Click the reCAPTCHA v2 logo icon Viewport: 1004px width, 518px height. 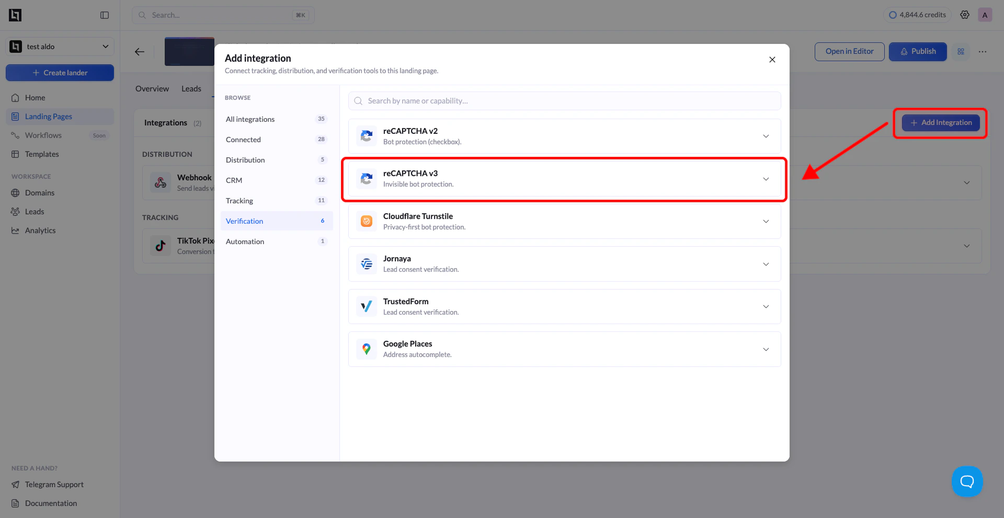pos(367,136)
